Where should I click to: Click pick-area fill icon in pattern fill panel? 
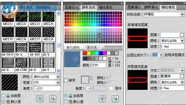52,99
